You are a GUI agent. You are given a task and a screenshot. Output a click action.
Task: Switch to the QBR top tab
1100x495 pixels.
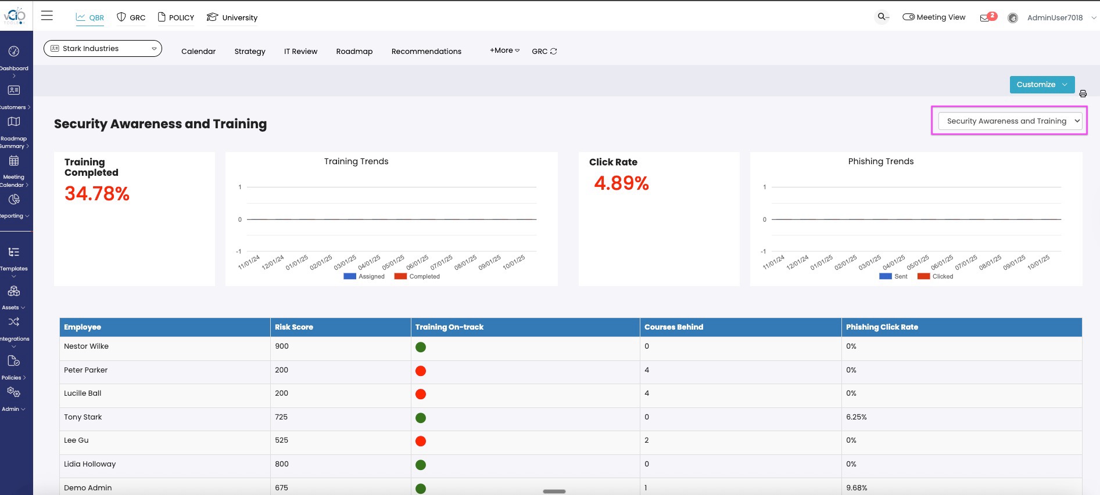[x=90, y=17]
